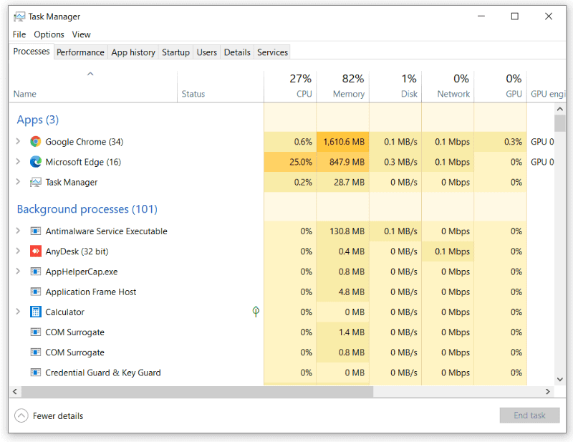Click the 25.0% CPU cell for Edge
The image size is (573, 442).
pos(290,162)
